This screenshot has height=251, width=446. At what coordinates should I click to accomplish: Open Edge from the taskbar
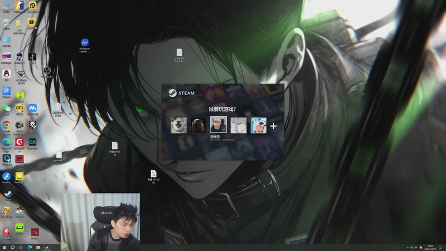point(30,248)
